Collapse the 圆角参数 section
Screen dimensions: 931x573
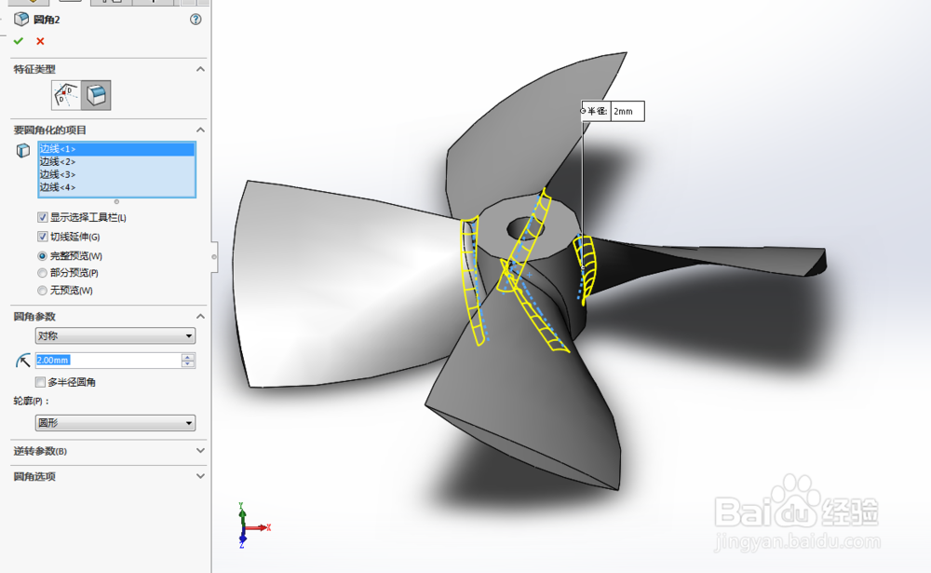(x=201, y=316)
